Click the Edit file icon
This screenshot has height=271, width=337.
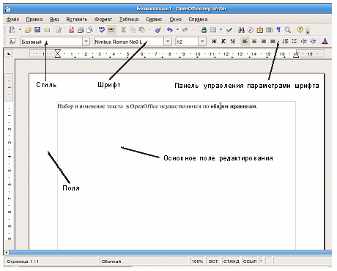pos(59,30)
